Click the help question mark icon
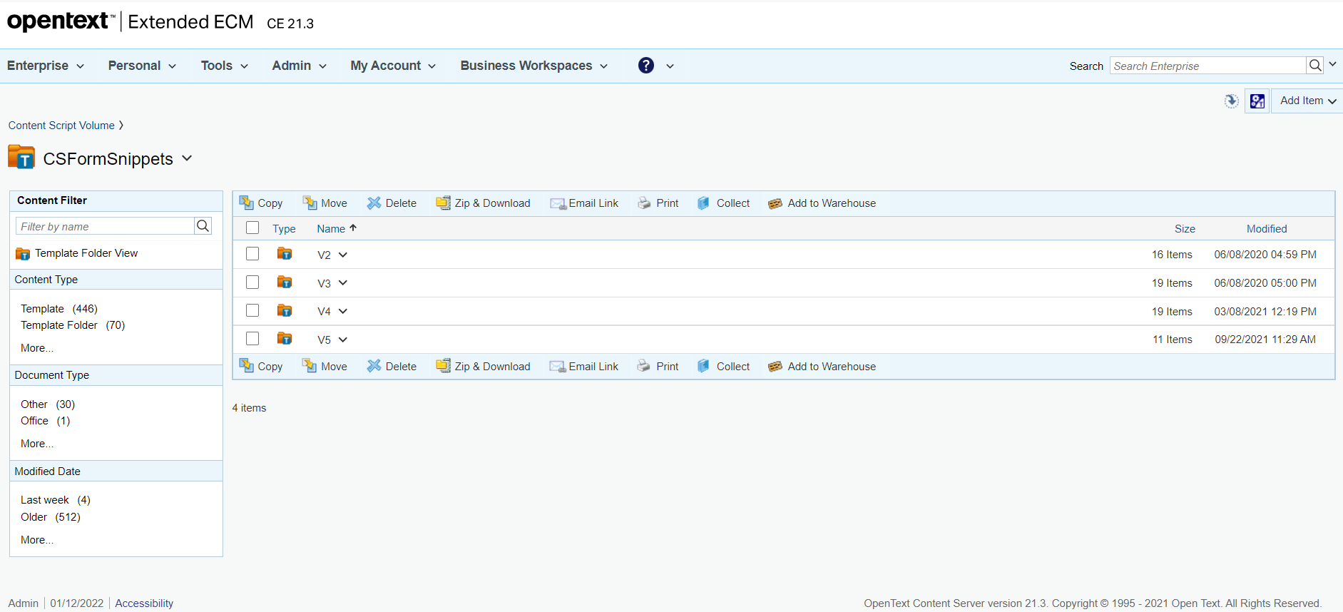Image resolution: width=1343 pixels, height=612 pixels. coord(646,66)
